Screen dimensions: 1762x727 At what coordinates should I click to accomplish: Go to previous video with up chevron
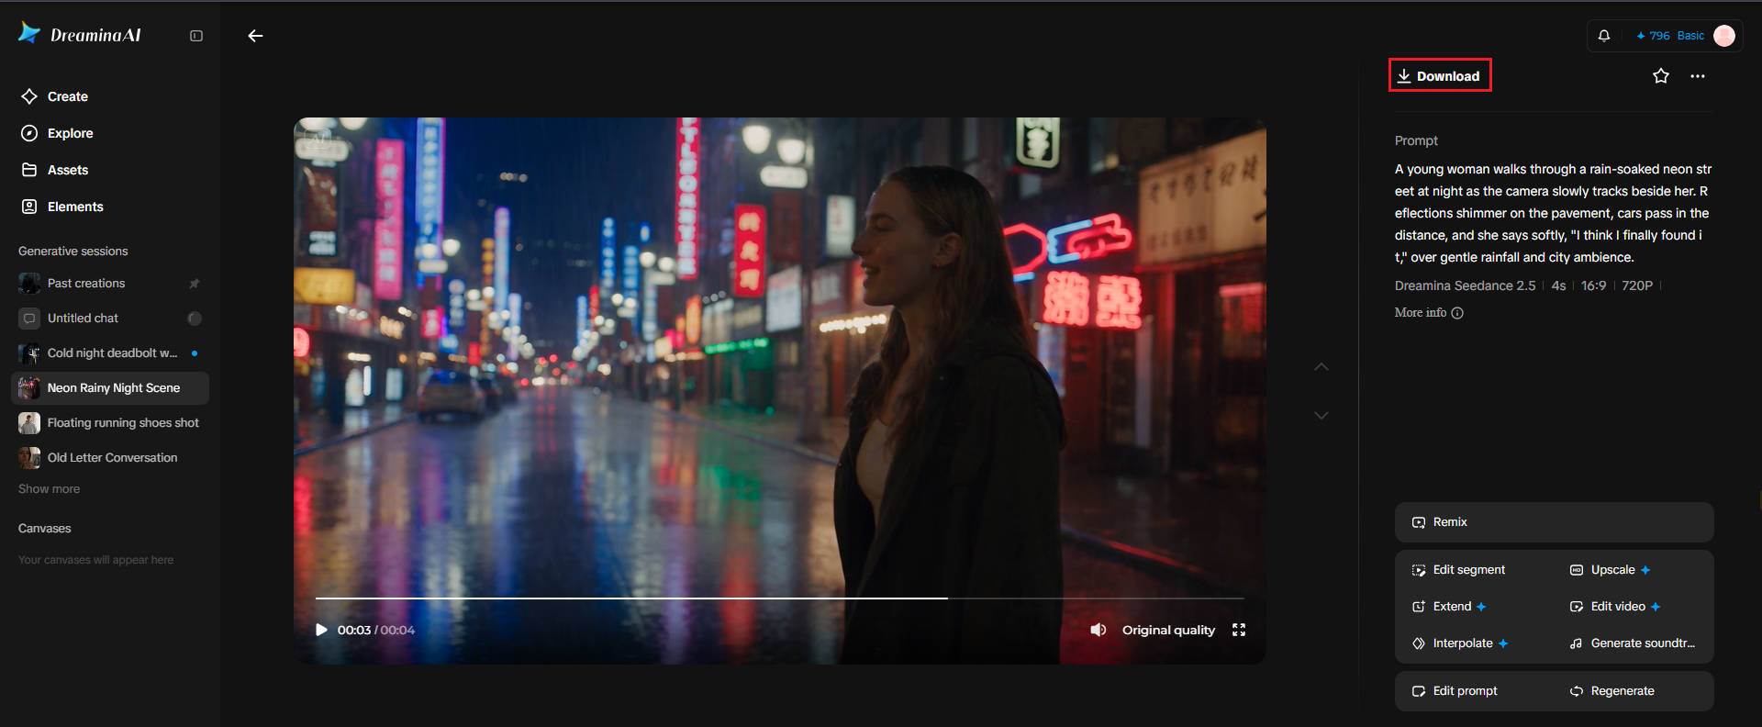pyautogui.click(x=1321, y=367)
